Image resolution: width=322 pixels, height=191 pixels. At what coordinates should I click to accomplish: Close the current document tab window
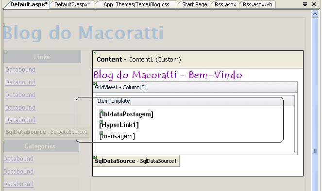[314, 4]
